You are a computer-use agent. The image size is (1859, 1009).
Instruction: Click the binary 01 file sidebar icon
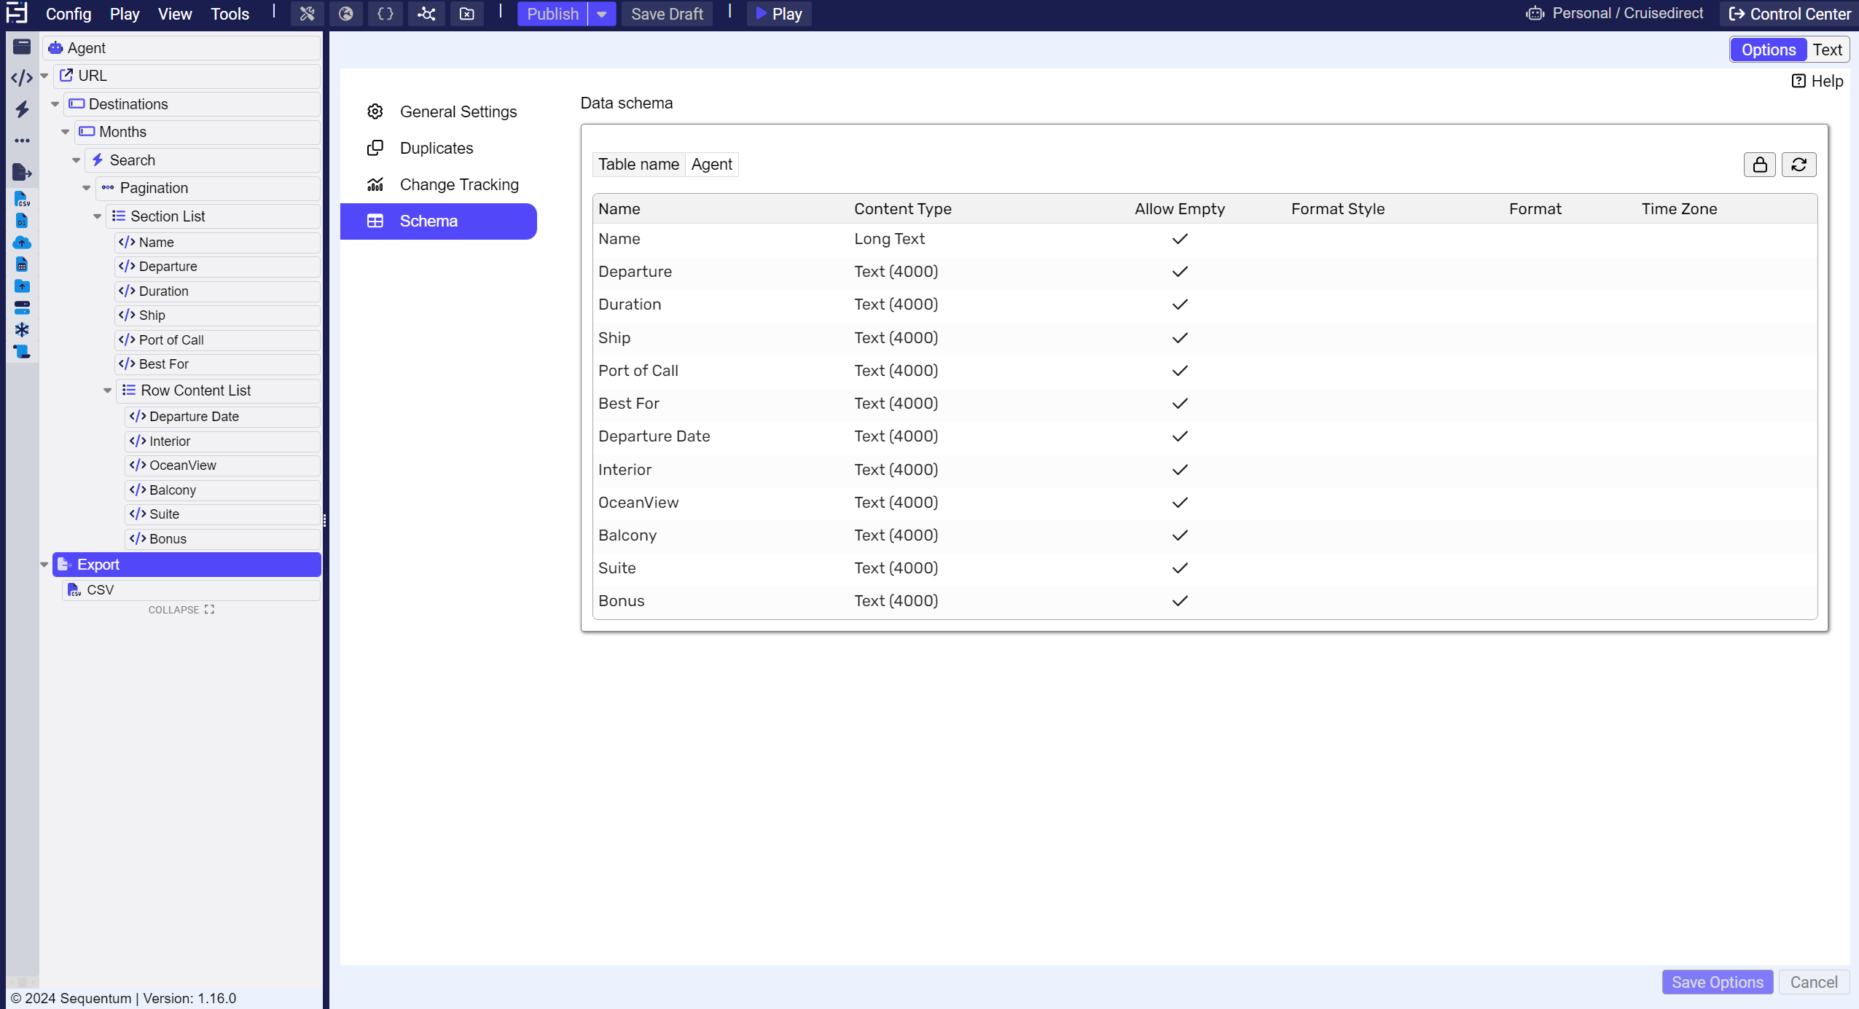click(22, 220)
